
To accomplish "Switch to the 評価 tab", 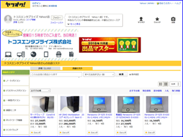I will tap(45, 68).
